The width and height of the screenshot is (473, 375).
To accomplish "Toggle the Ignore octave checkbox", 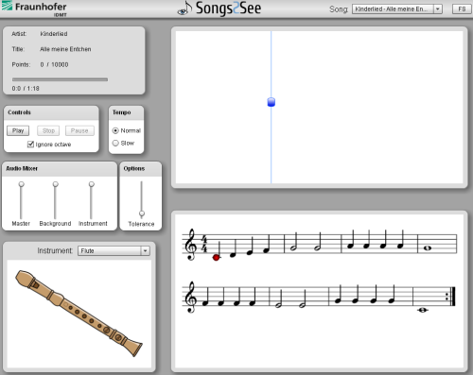I will click(x=30, y=145).
